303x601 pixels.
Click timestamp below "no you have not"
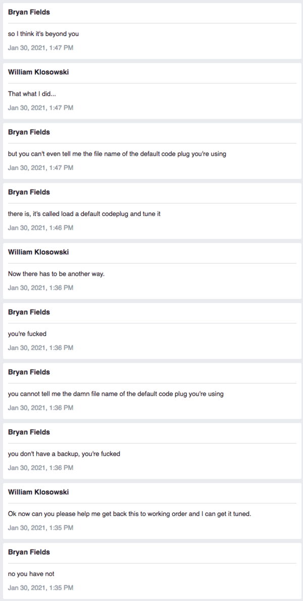click(40, 587)
